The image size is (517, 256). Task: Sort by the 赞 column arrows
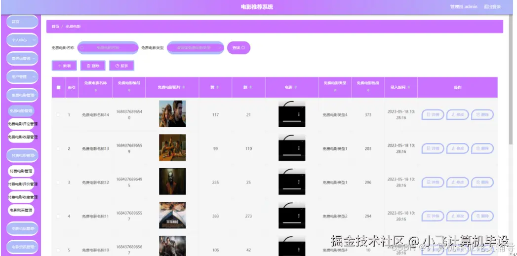pyautogui.click(x=217, y=87)
